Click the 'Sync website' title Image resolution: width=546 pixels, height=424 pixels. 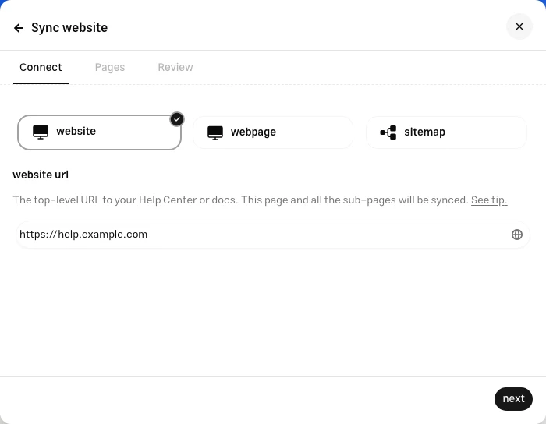[x=69, y=27]
